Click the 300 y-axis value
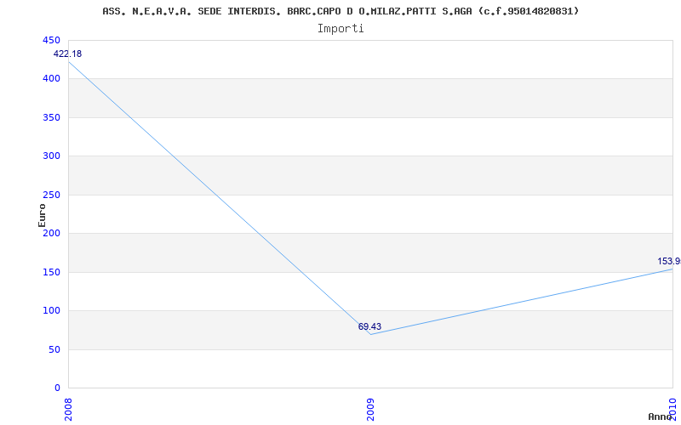 (51, 156)
